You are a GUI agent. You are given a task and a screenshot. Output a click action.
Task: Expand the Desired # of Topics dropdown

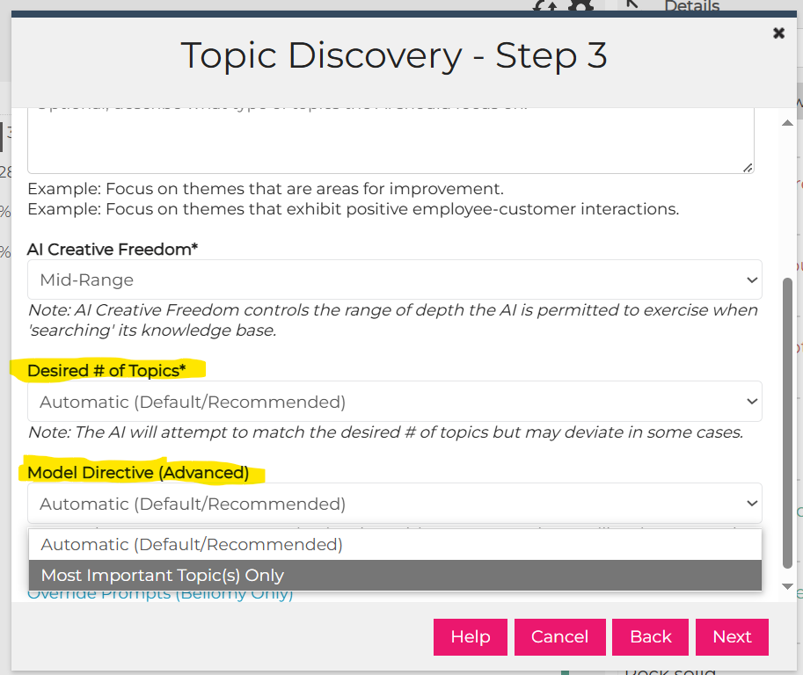tap(394, 402)
